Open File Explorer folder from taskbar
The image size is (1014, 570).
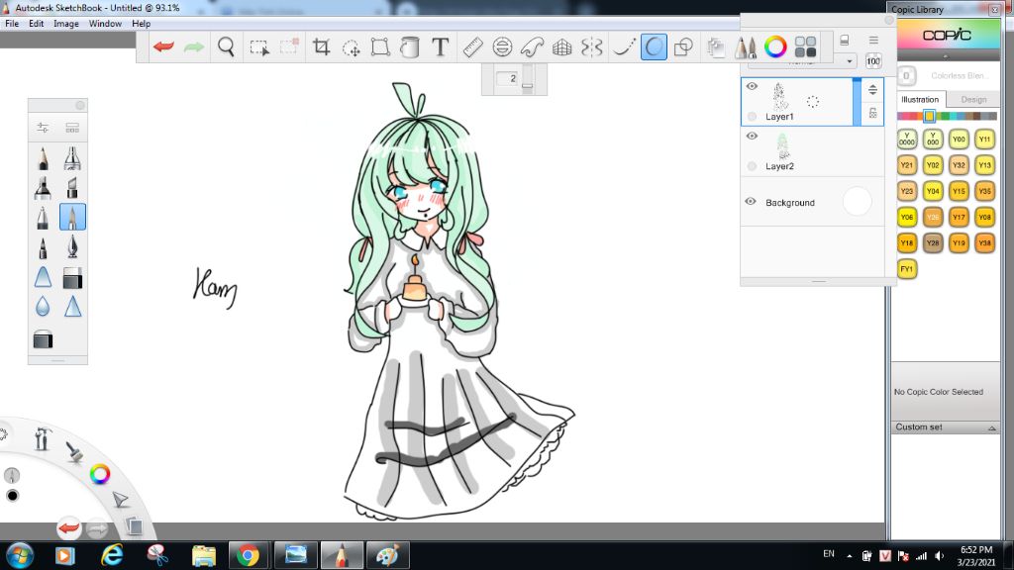point(204,555)
